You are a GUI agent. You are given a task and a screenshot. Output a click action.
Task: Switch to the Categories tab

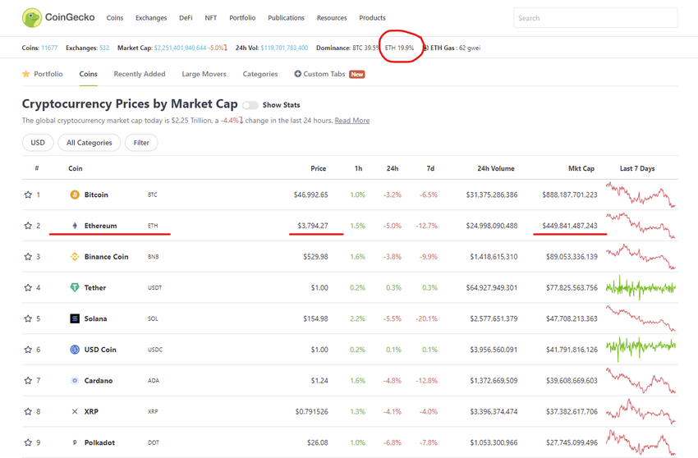[260, 74]
